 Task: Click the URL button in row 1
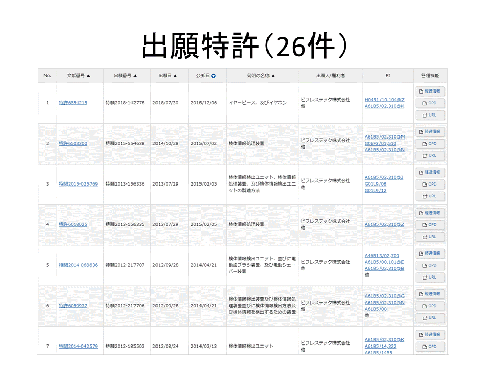point(430,115)
